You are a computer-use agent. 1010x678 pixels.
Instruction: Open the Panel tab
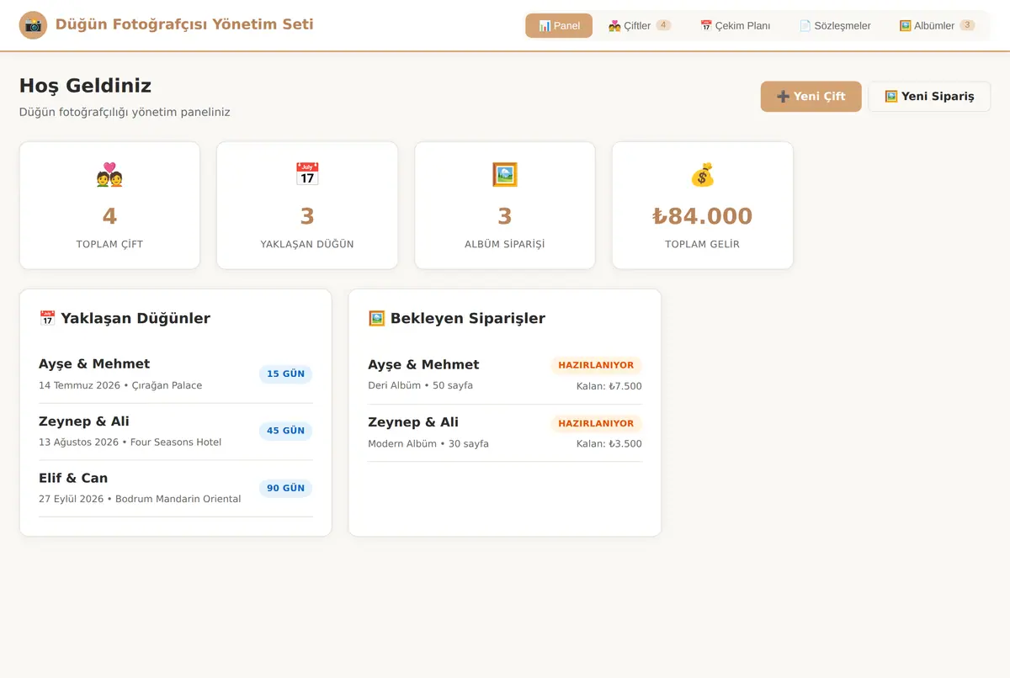[559, 25]
